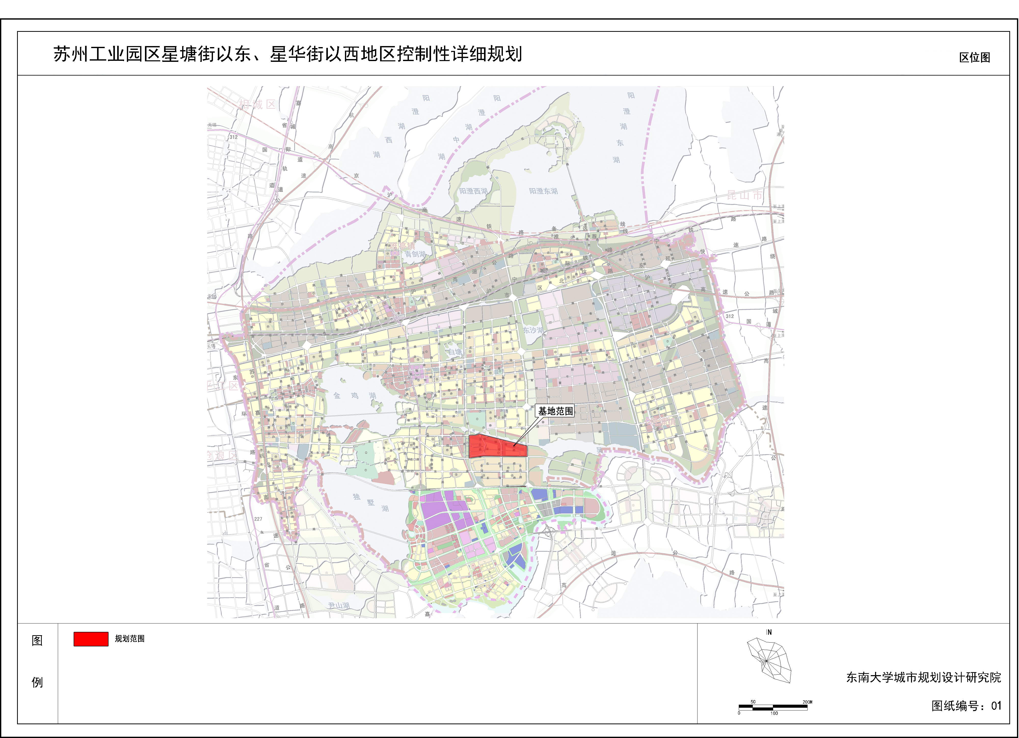Click 东南大学城市规划设计研究院 institute name
1019x738 pixels.
(x=923, y=677)
